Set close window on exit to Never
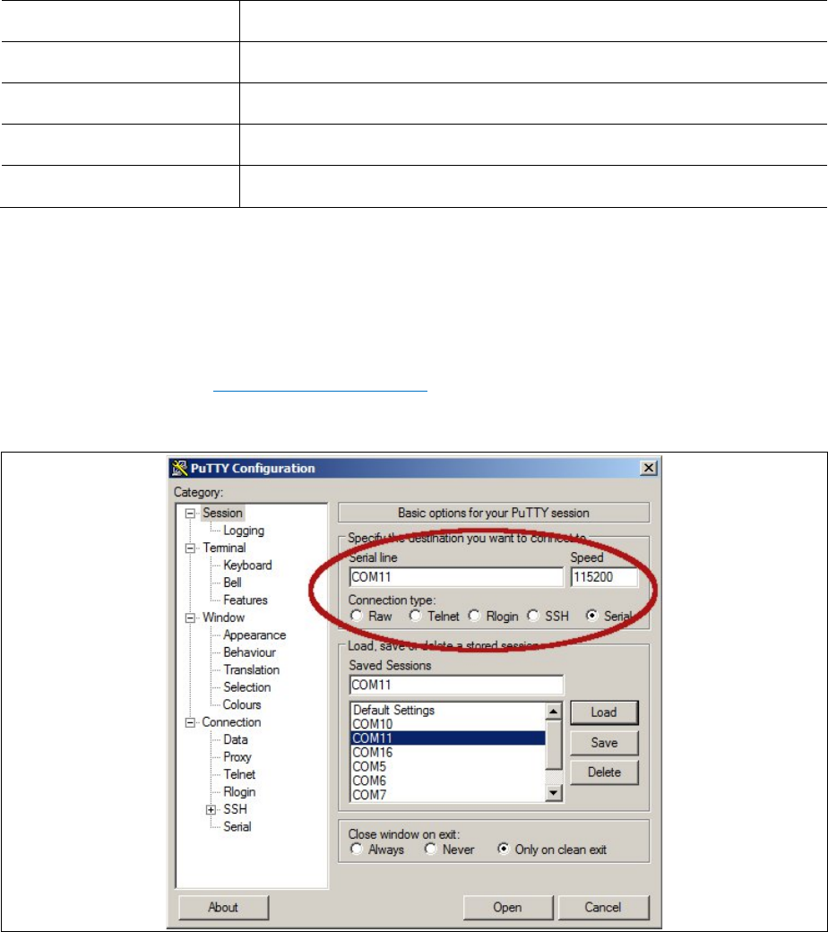 [x=430, y=850]
